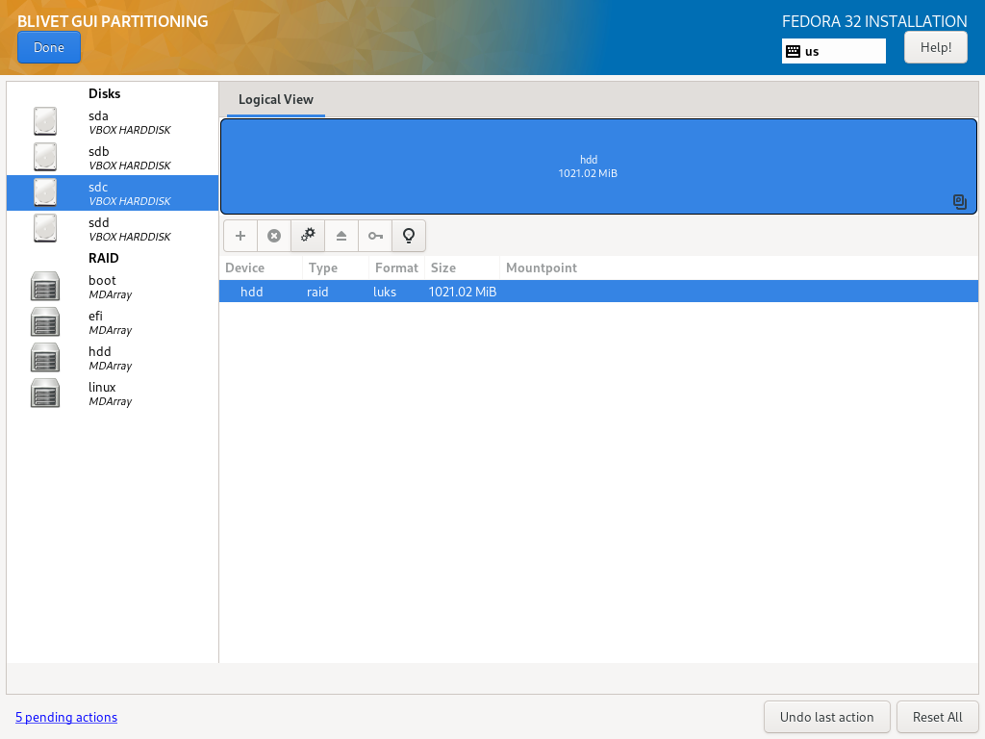Click the delete device X icon

click(x=274, y=236)
